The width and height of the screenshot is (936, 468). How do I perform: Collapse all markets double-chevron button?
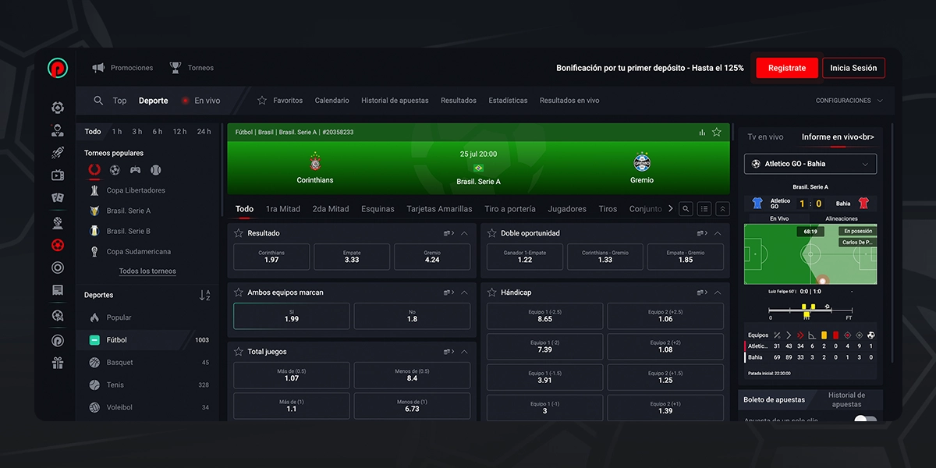pos(723,209)
